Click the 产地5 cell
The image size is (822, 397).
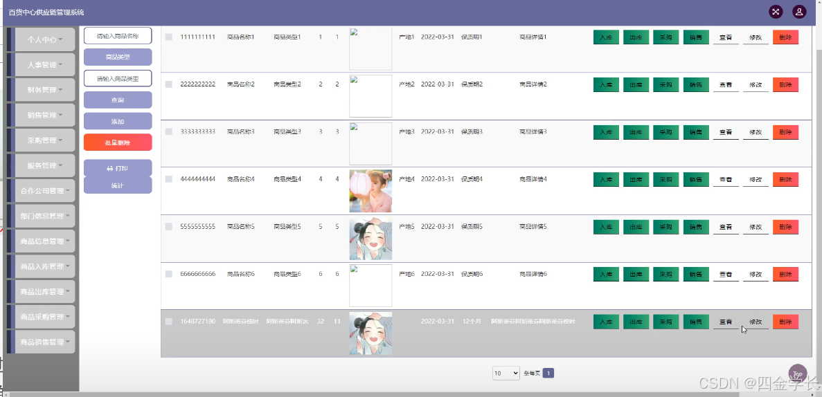(x=406, y=227)
